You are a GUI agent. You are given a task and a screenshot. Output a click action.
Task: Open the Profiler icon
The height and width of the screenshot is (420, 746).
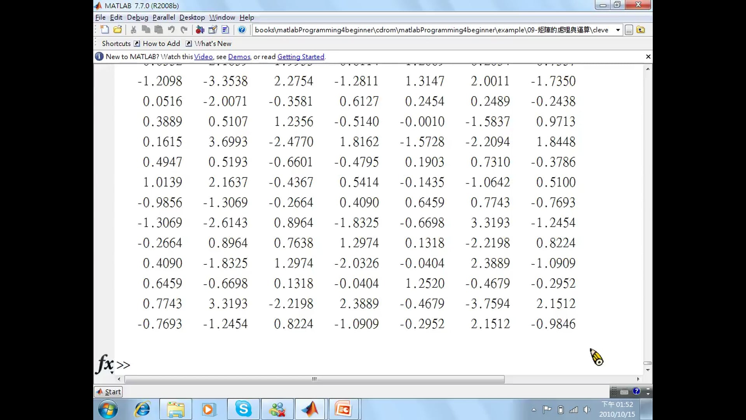coord(225,30)
